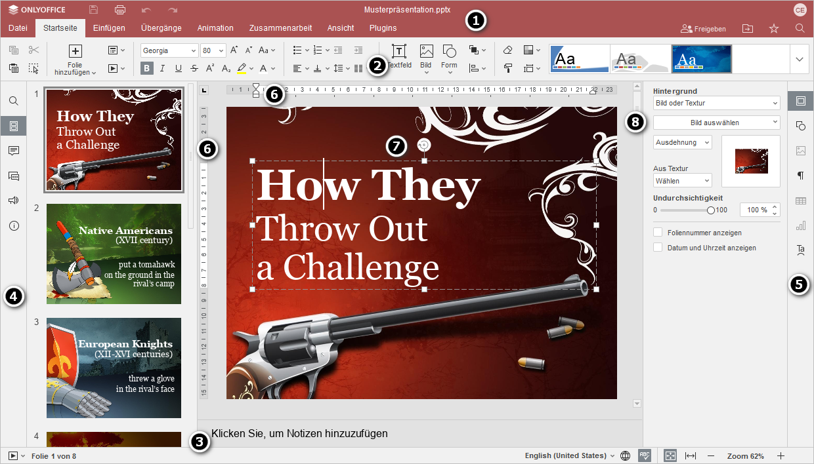The image size is (814, 464).
Task: Open the Comments panel in left sidebar
Action: click(x=14, y=151)
